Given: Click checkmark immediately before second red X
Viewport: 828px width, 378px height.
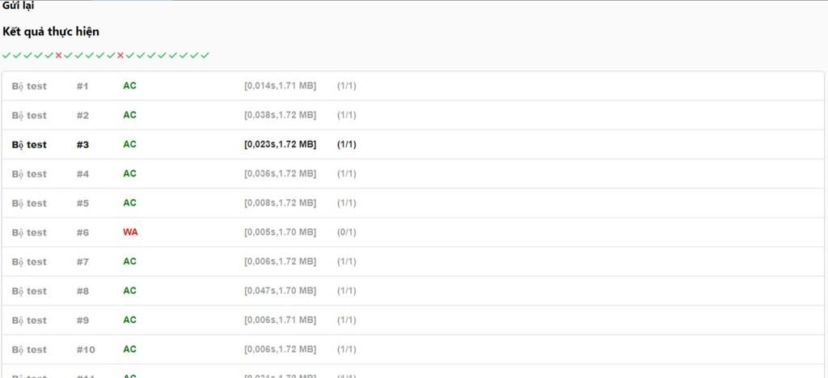Looking at the screenshot, I should [111, 55].
